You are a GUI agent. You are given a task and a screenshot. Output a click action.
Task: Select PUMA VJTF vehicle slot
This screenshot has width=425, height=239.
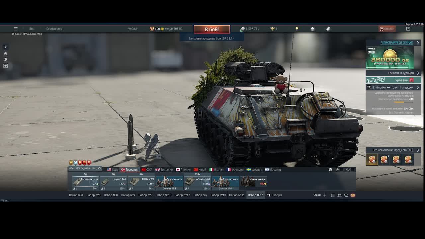141,182
